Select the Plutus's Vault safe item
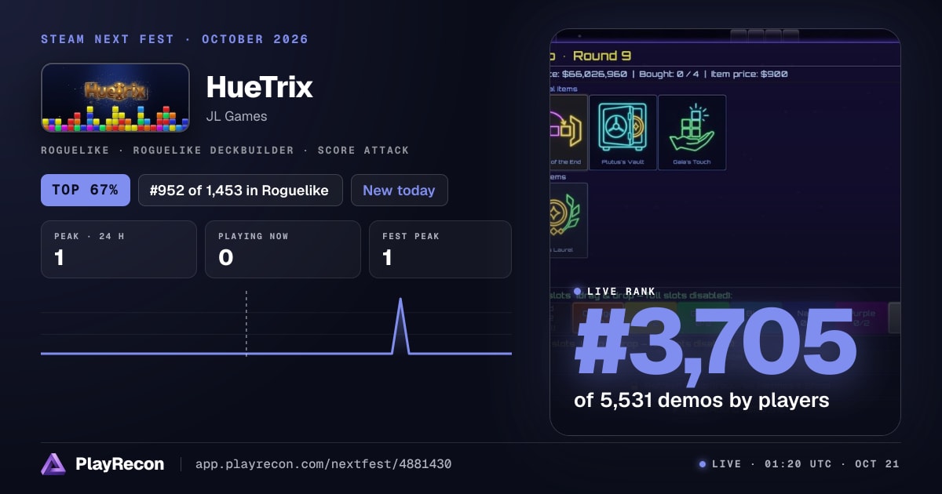 click(623, 133)
